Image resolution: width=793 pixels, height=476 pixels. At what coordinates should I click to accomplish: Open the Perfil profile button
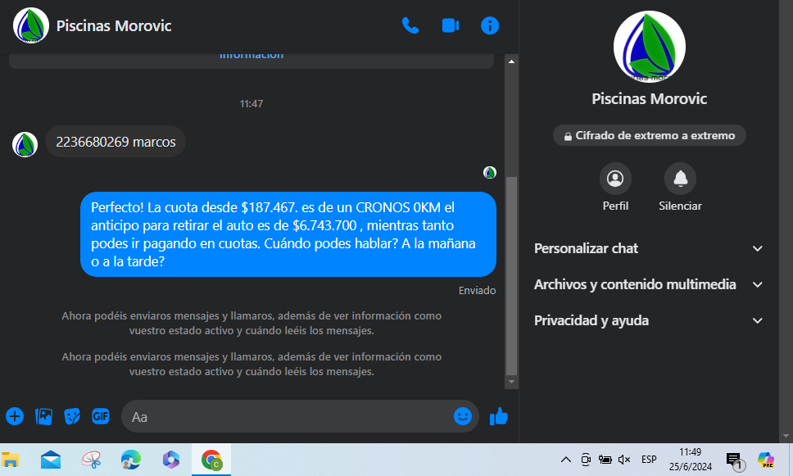pyautogui.click(x=615, y=179)
